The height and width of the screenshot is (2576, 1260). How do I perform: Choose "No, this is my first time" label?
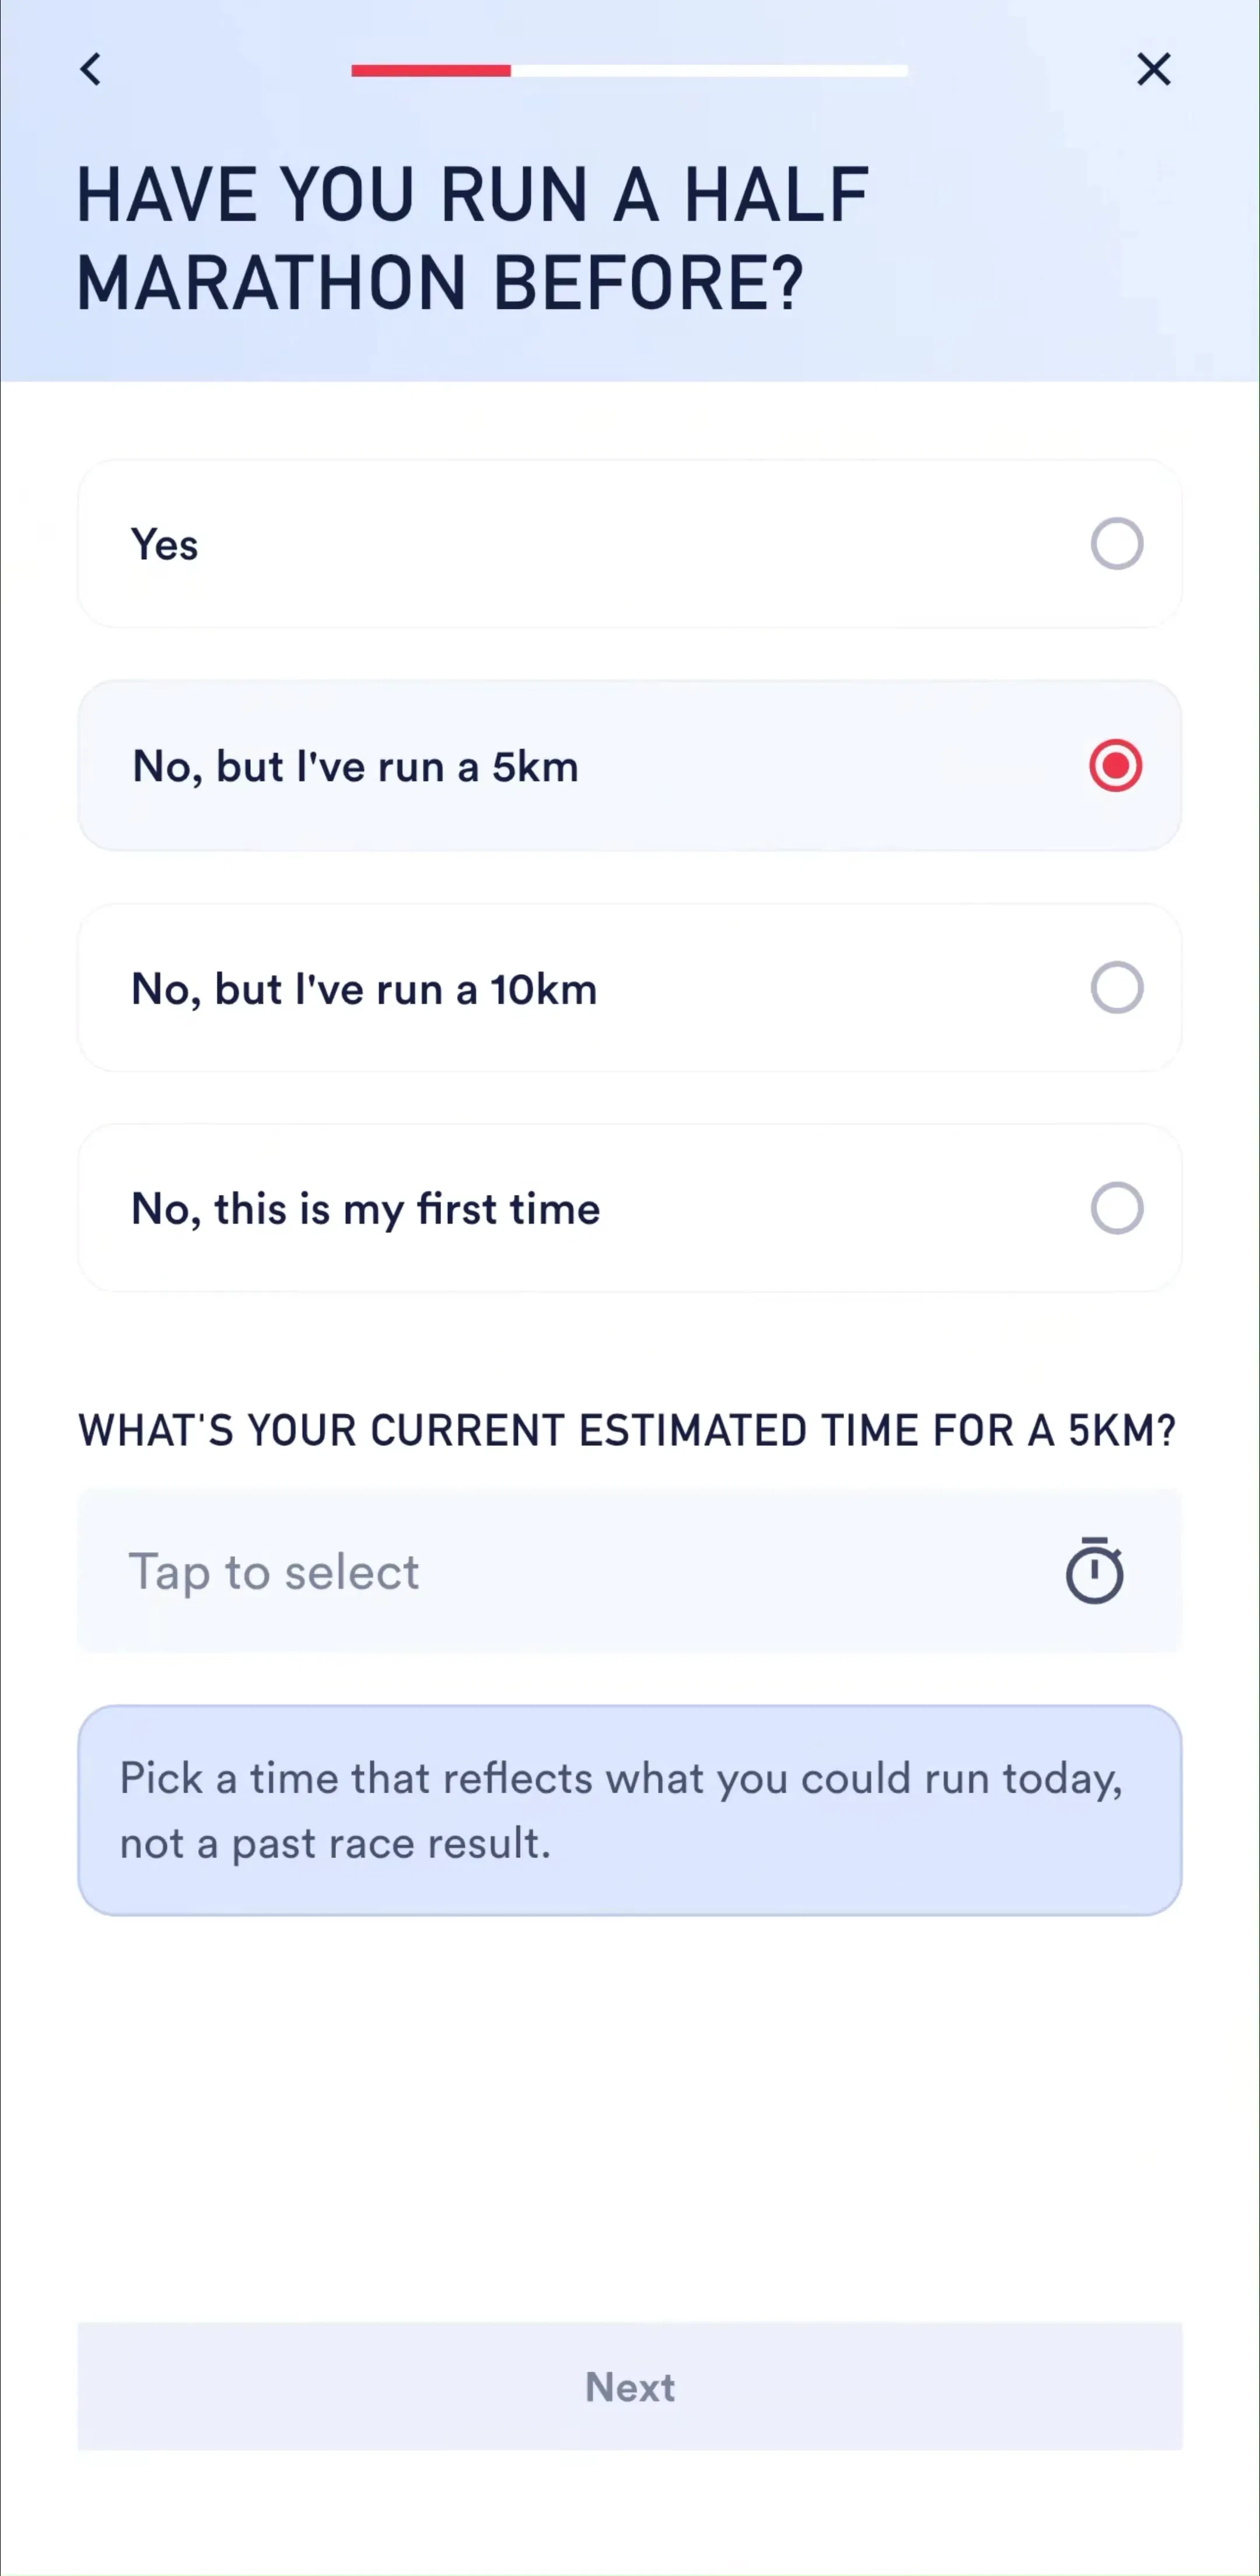pyautogui.click(x=366, y=1209)
